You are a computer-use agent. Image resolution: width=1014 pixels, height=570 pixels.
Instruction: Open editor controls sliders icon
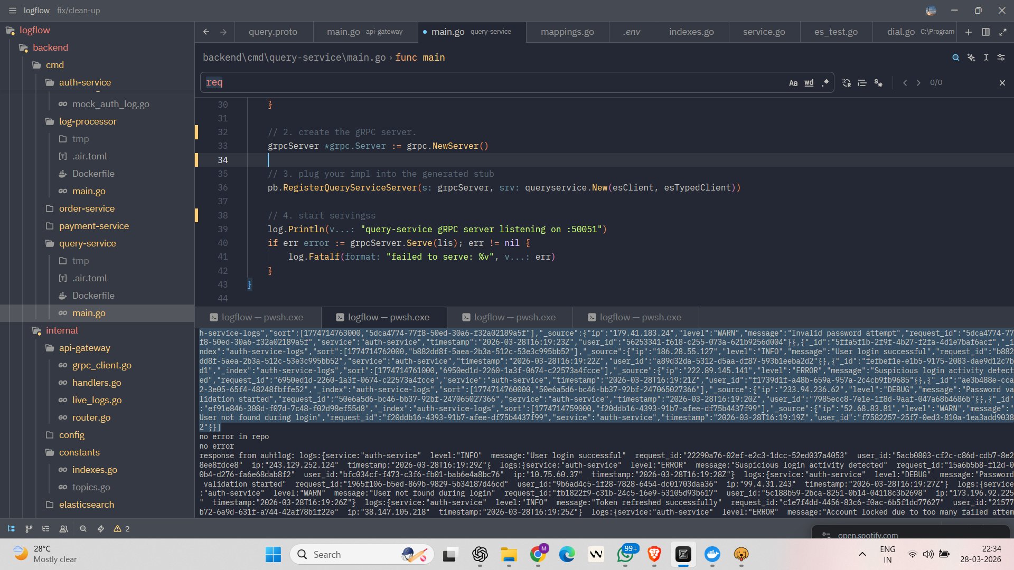click(1001, 58)
